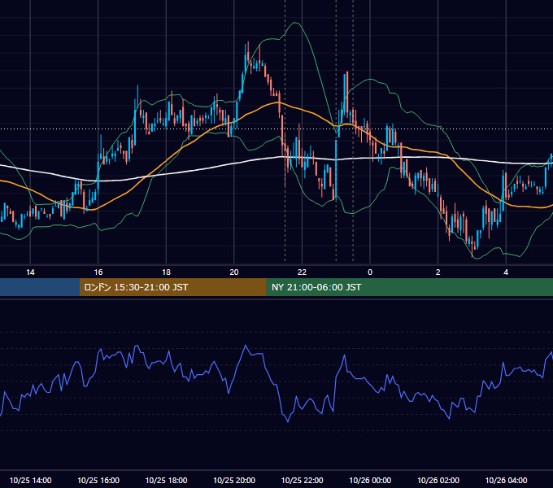The image size is (553, 488).
Task: Select the 10/25 20:00 time label
Action: tap(234, 480)
